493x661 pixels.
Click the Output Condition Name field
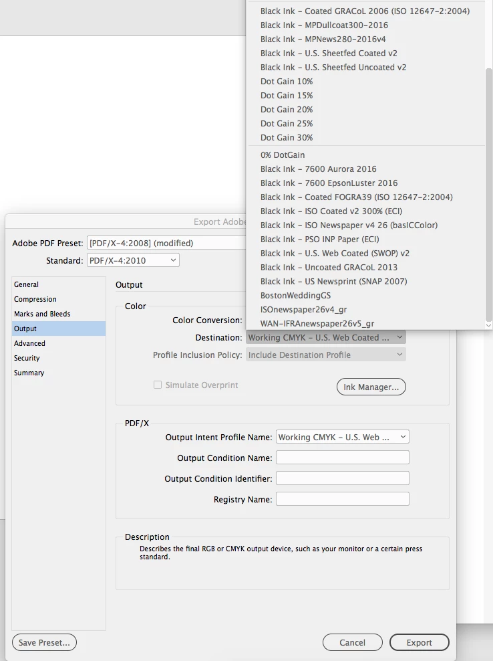click(342, 458)
